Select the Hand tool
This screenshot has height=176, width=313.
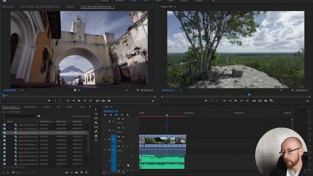(96, 136)
